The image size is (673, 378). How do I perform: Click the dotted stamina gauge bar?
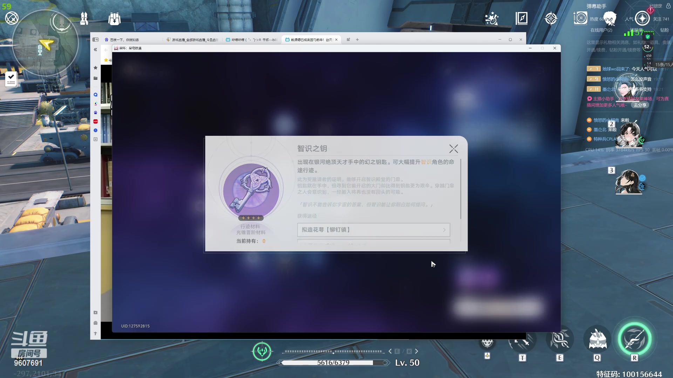point(333,351)
